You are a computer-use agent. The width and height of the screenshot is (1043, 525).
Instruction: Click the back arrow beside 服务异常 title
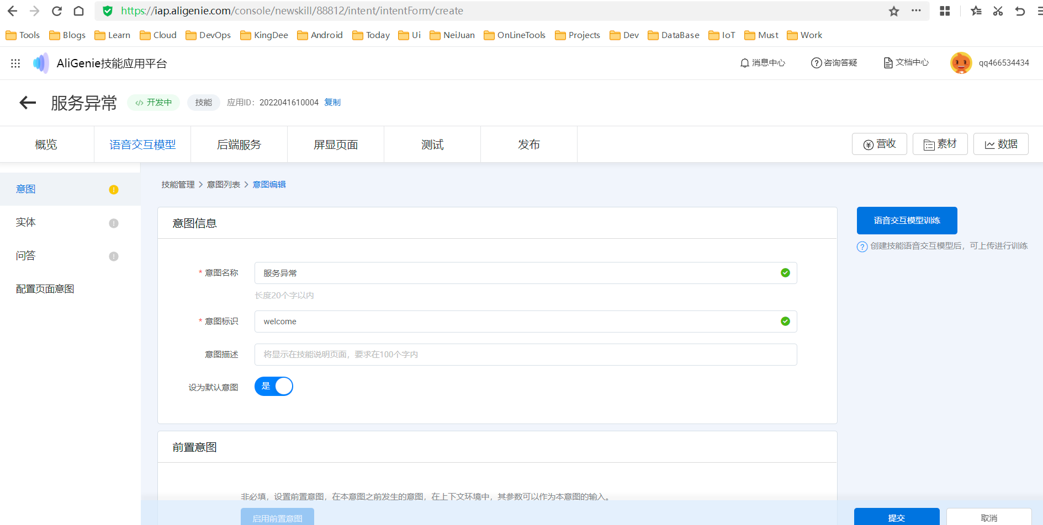tap(27, 103)
